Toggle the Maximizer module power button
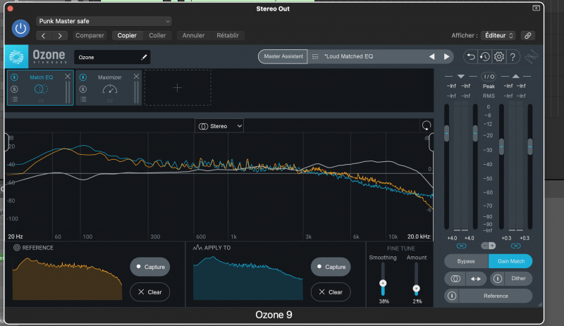Image resolution: width=564 pixels, height=326 pixels. 82,76
